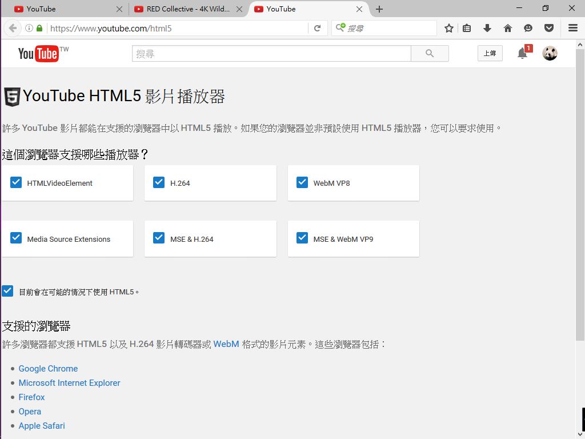Focus the YouTube search input field
This screenshot has height=439, width=585.
pos(271,54)
